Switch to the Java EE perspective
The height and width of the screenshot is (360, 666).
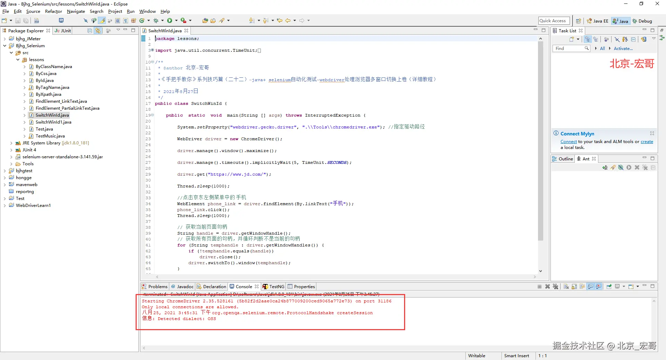click(x=597, y=21)
